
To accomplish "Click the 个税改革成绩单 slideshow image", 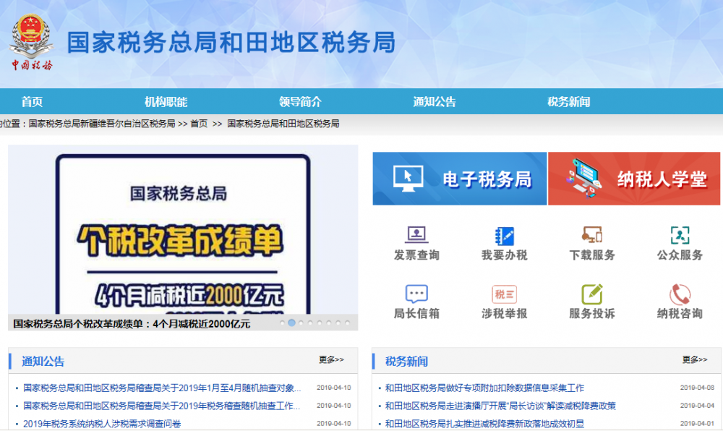I will pos(183,231).
